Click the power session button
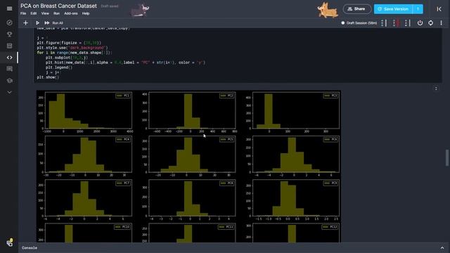The width and height of the screenshot is (450, 253). pyautogui.click(x=420, y=23)
